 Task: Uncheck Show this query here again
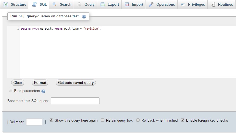(51, 120)
